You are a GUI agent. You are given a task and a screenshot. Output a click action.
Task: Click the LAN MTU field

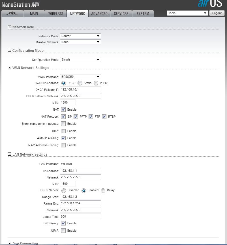click(68, 184)
